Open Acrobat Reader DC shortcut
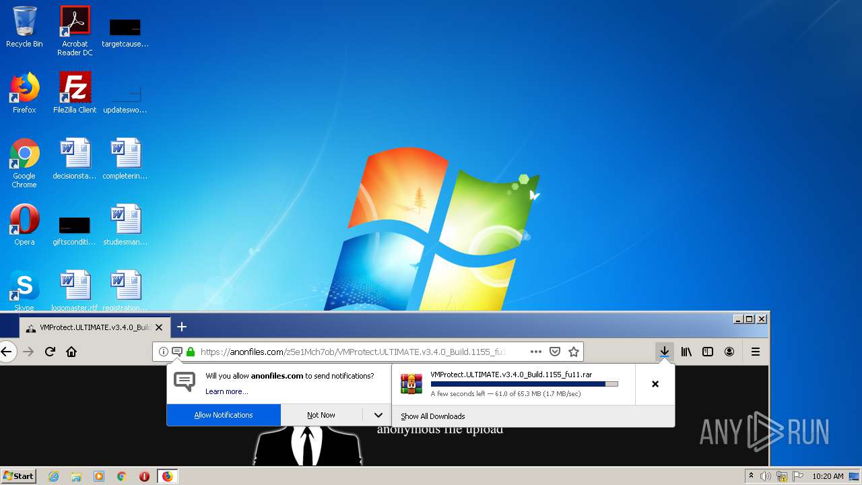This screenshot has height=485, width=862. click(75, 31)
